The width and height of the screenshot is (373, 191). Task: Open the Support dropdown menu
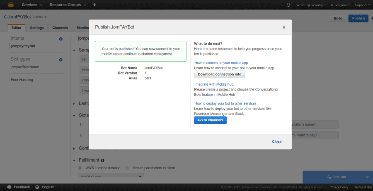362,5
